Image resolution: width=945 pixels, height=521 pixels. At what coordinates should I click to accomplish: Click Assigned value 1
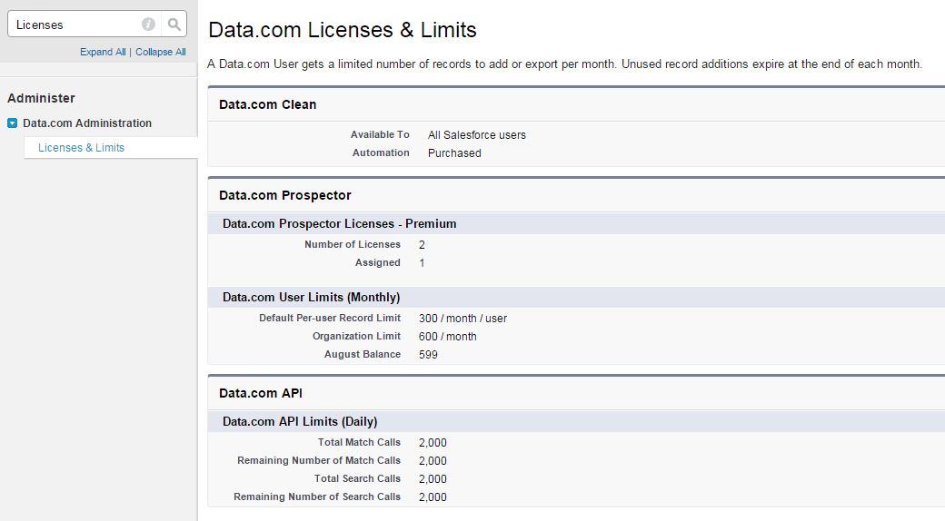click(x=422, y=262)
